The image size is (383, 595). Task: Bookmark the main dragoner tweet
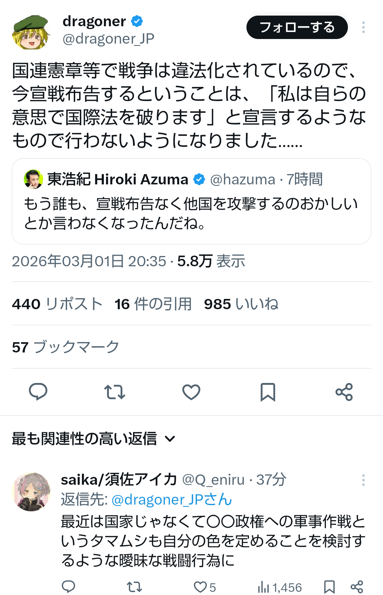(268, 392)
